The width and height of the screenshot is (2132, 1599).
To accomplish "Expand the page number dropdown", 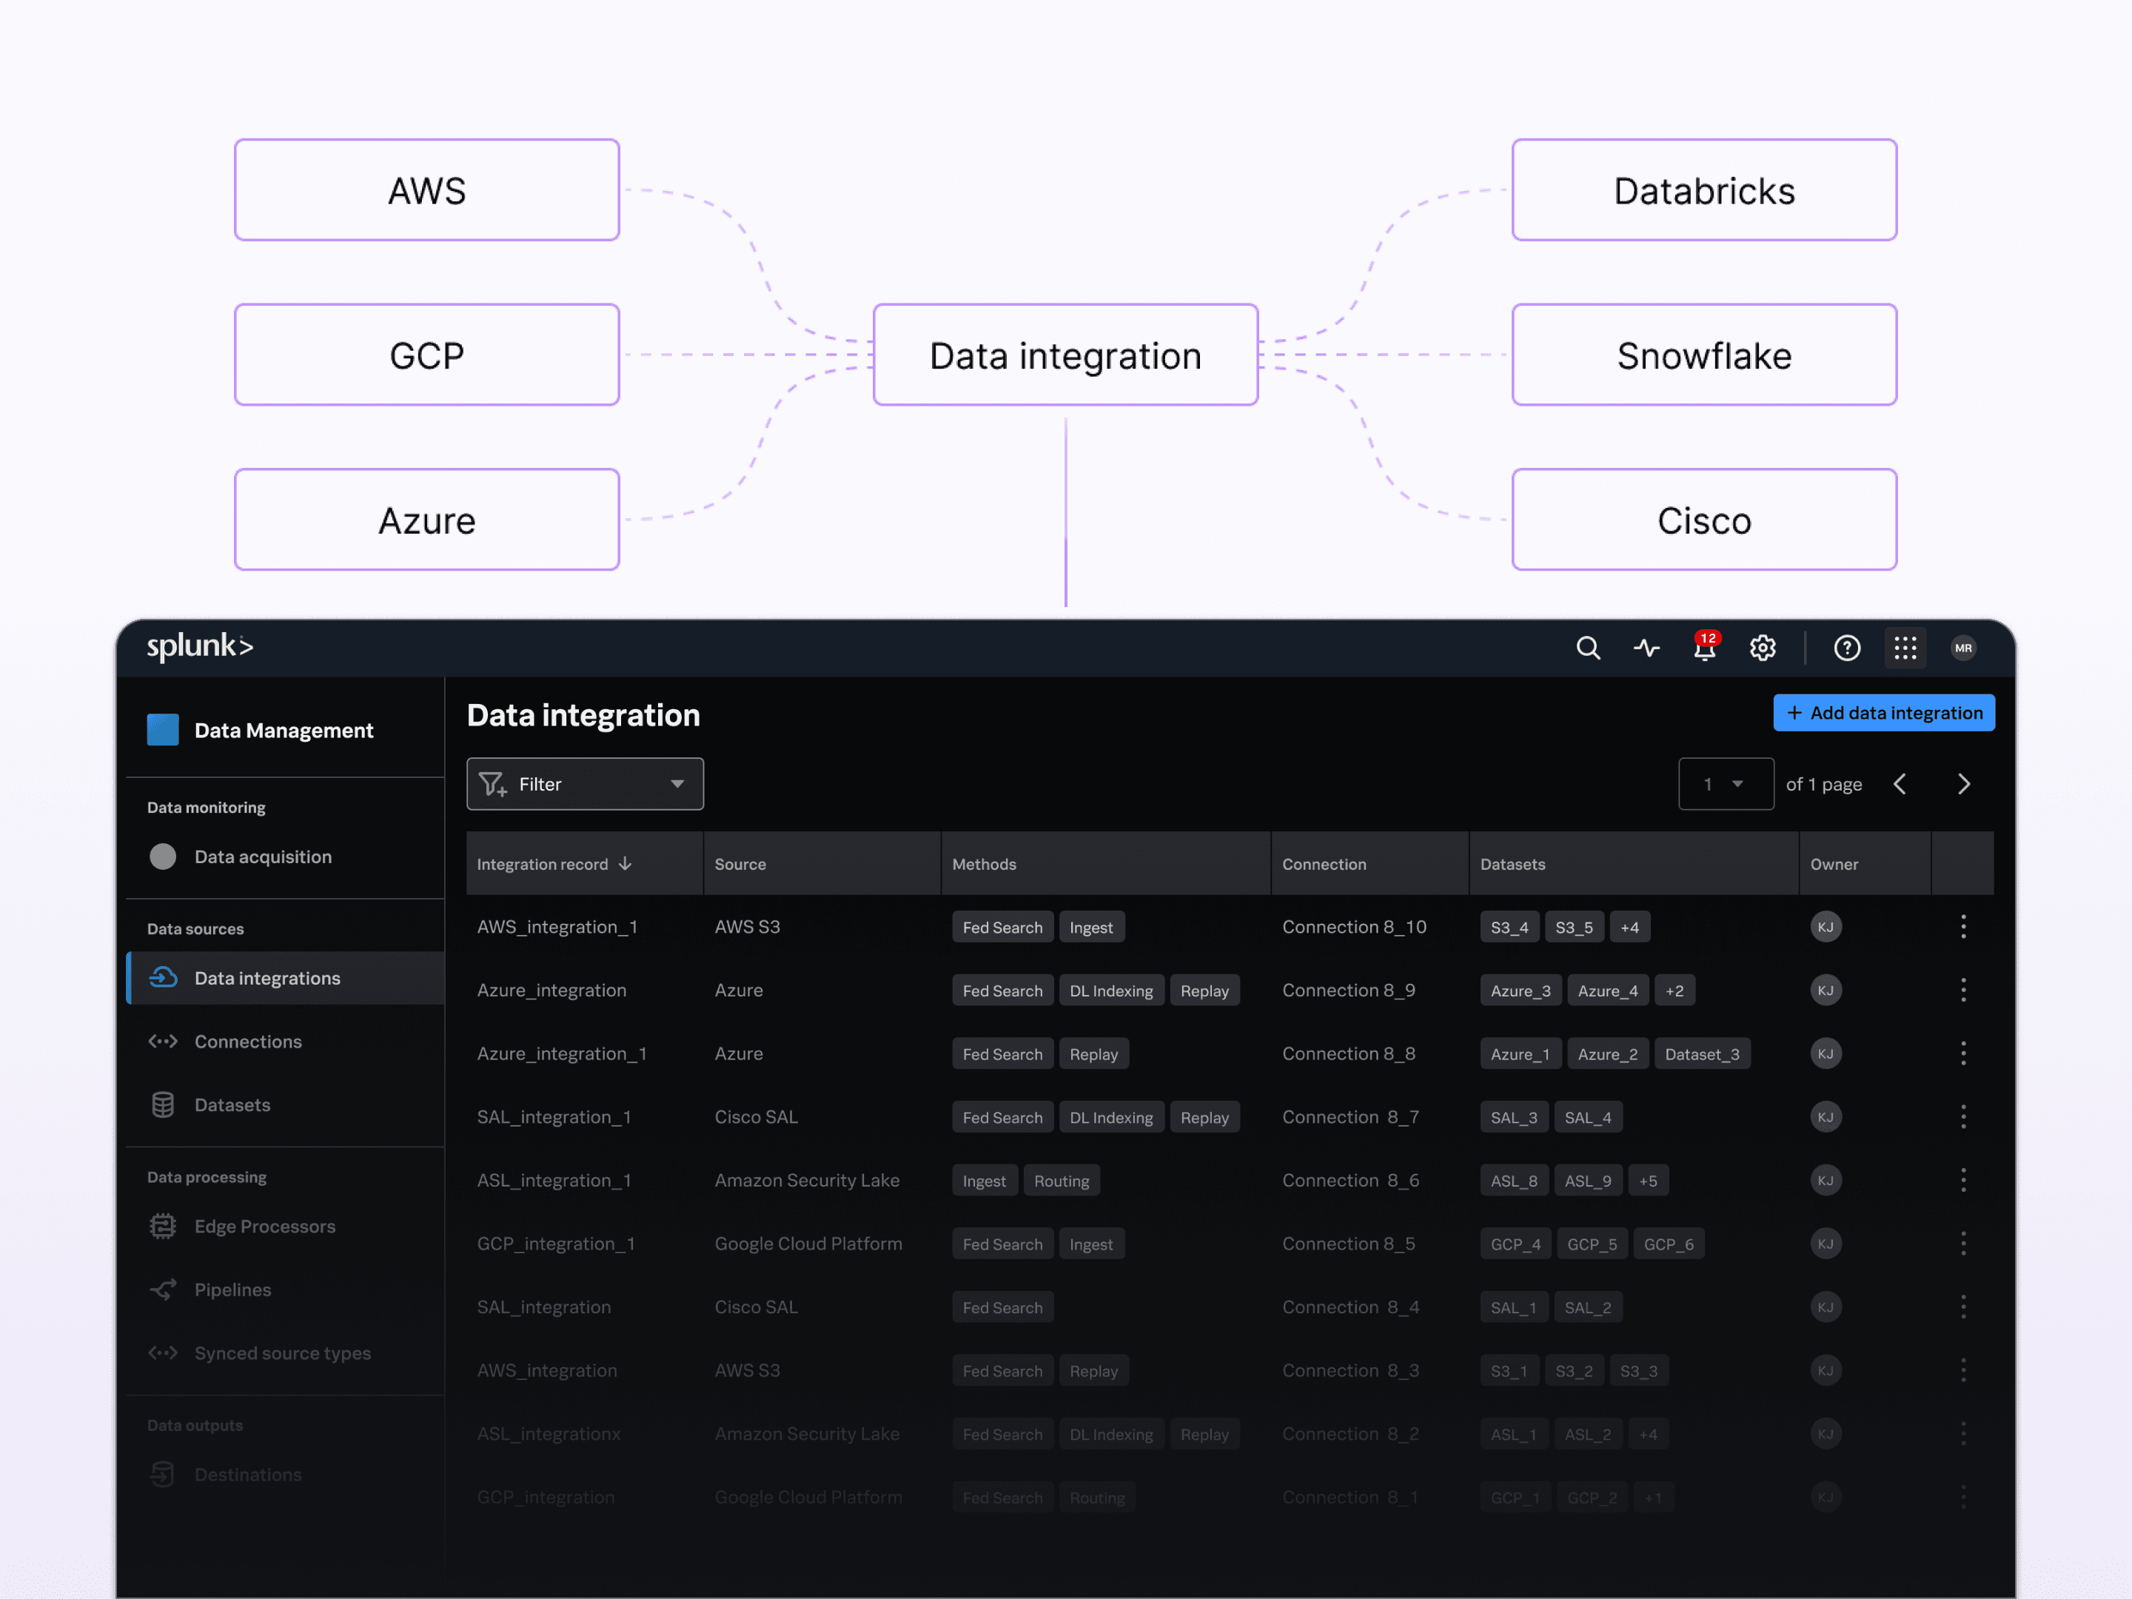I will coord(1726,784).
